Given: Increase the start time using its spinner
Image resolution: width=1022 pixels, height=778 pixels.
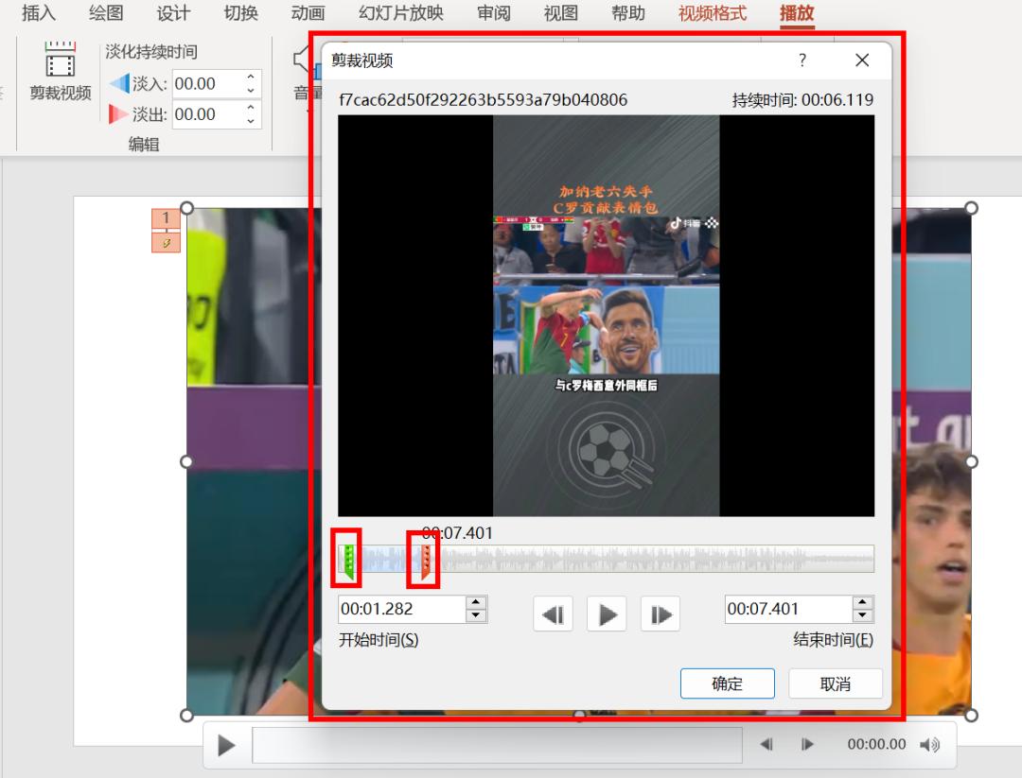Looking at the screenshot, I should (x=473, y=604).
